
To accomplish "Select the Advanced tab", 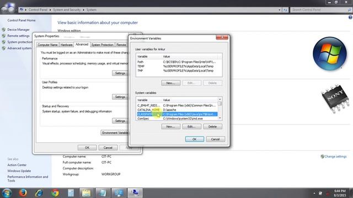I will [82, 45].
